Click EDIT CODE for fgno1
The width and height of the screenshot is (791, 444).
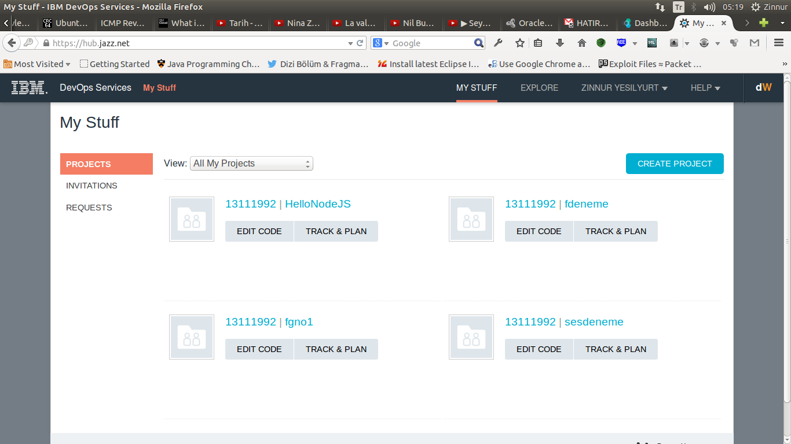pyautogui.click(x=259, y=349)
